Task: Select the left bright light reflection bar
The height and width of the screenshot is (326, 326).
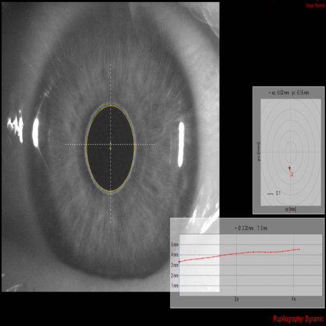Action: (36, 132)
